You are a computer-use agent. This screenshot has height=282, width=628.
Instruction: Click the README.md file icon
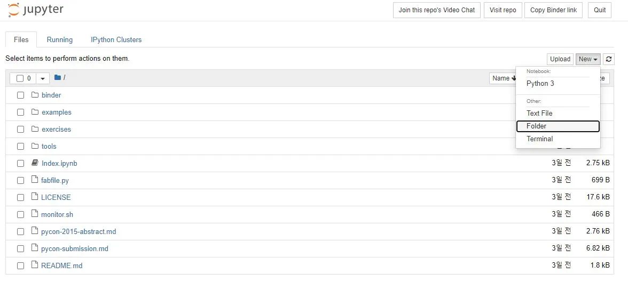(x=34, y=265)
